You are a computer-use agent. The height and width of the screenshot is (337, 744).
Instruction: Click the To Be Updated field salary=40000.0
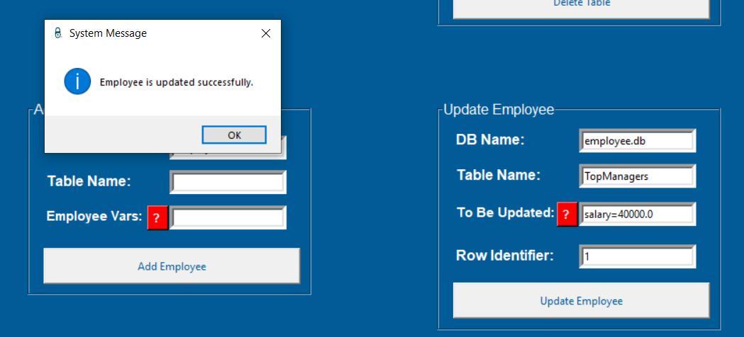pyautogui.click(x=637, y=214)
